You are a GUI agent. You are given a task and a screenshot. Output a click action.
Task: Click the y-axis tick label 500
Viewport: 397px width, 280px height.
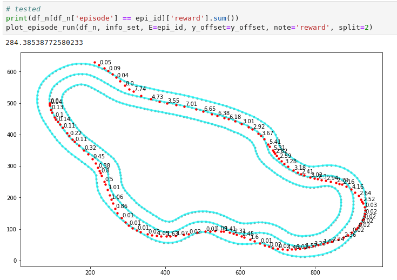click(x=11, y=103)
